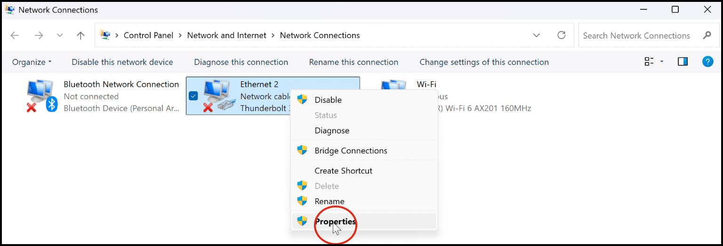This screenshot has height=246, width=723.
Task: Uncheck the Ethernet 2 selection checkbox
Action: (193, 96)
